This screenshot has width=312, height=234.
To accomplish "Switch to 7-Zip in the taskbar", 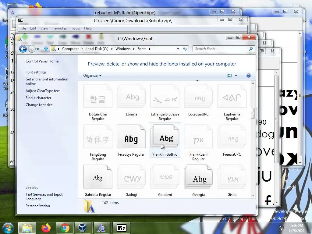I will click(x=122, y=228).
